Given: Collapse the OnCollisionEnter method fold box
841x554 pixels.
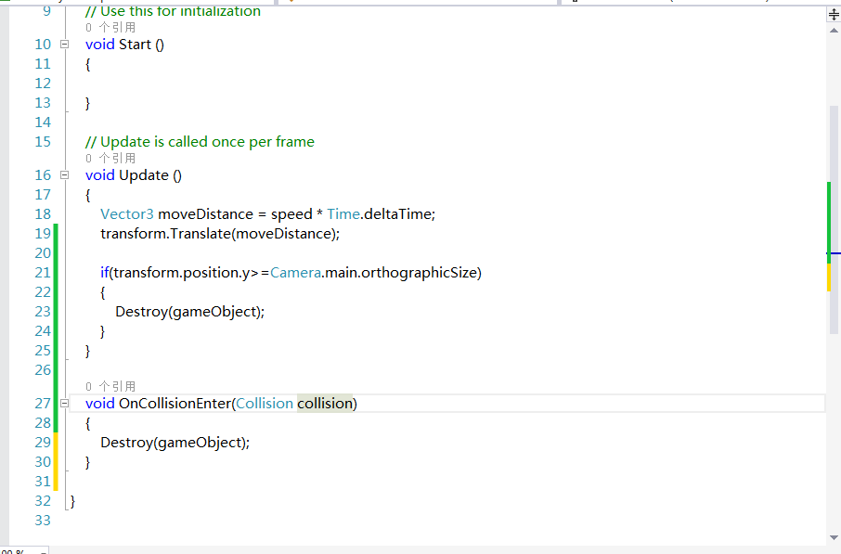Looking at the screenshot, I should coord(64,403).
